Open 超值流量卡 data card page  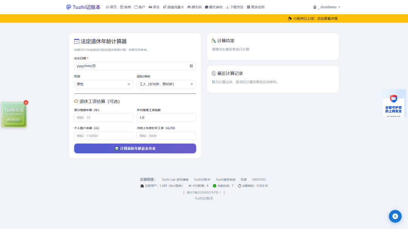coord(173,7)
